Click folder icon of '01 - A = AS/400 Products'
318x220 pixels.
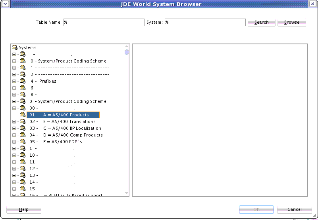click(x=23, y=115)
